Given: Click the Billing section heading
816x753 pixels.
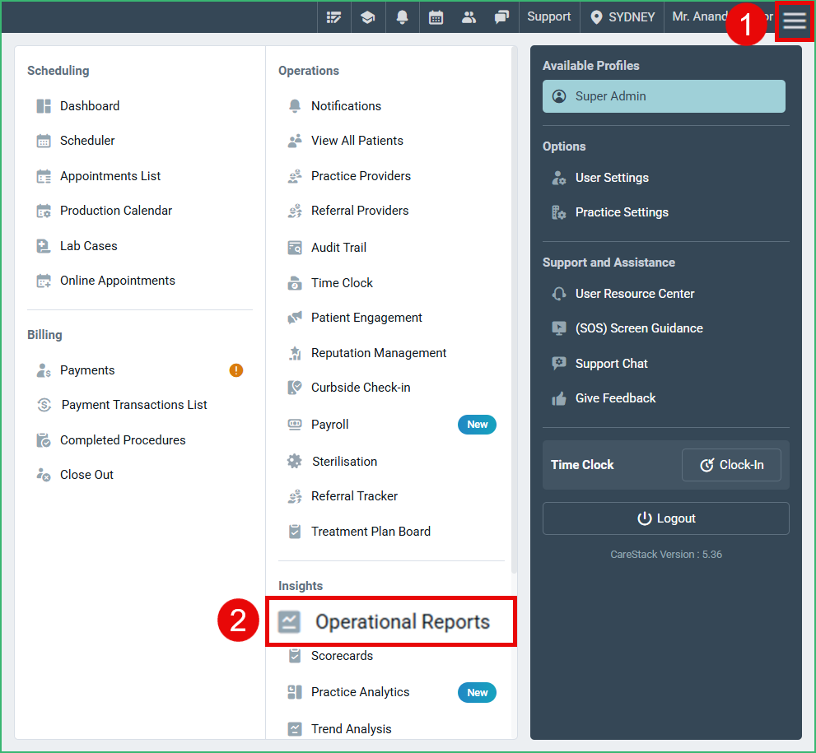Looking at the screenshot, I should (44, 335).
